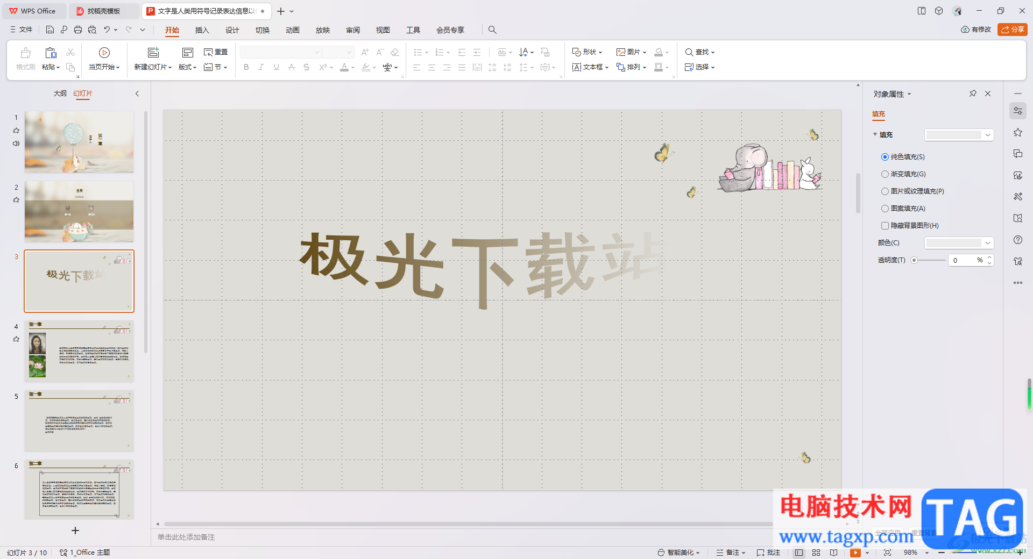1033x559 pixels.
Task: Select slide 5 thumbnail
Action: 79,420
